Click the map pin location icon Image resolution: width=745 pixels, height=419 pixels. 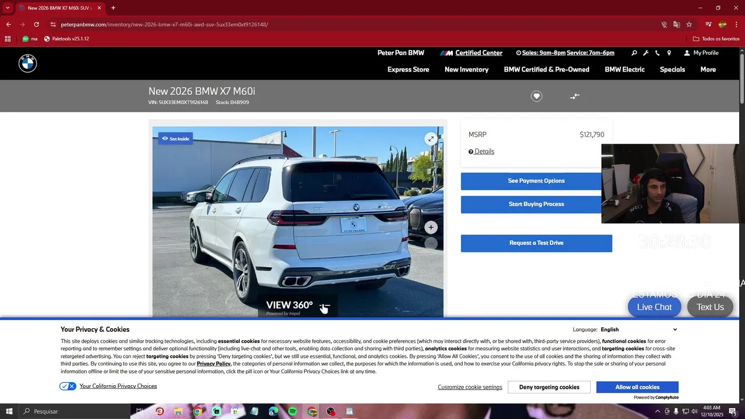click(x=669, y=53)
